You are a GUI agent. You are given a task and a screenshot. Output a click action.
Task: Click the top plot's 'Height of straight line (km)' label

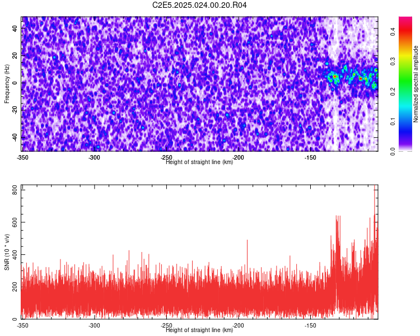tap(199, 162)
